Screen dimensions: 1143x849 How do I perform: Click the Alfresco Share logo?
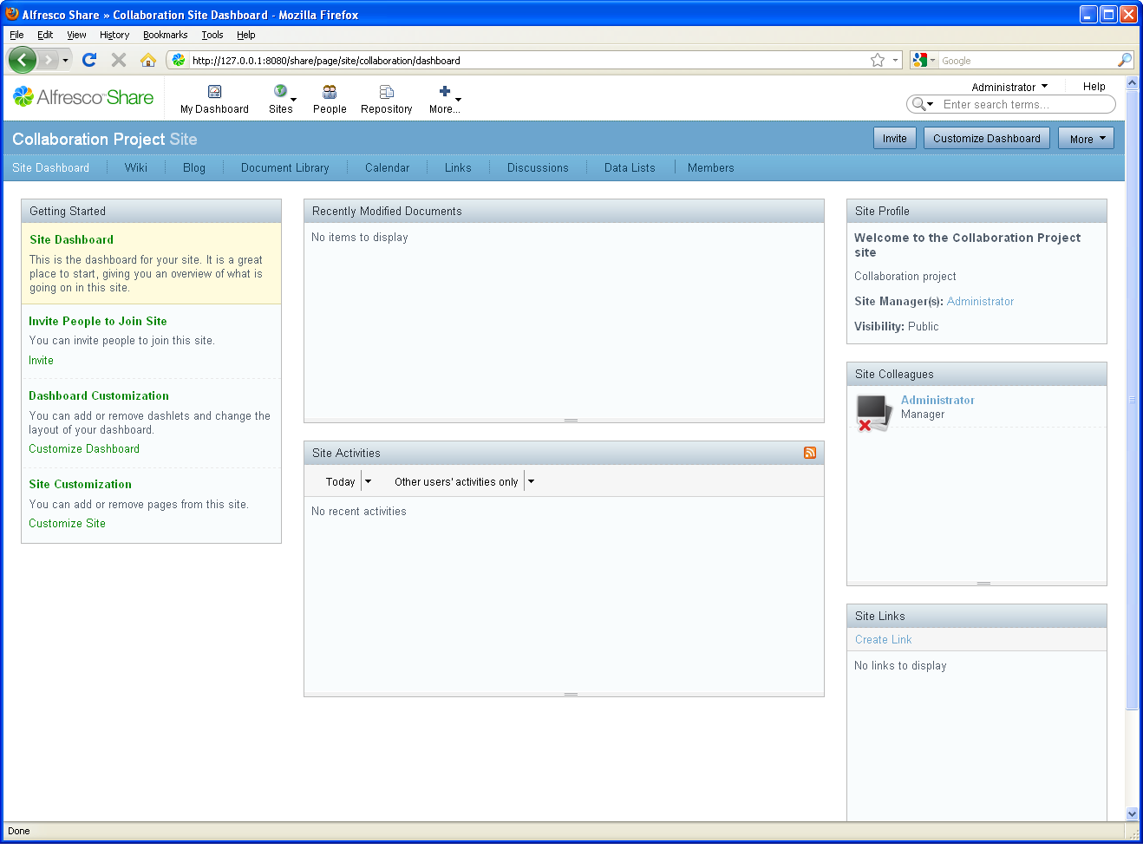point(83,97)
